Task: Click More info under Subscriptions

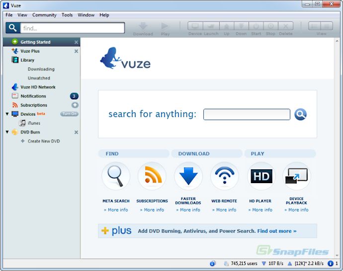Action: 152,210
